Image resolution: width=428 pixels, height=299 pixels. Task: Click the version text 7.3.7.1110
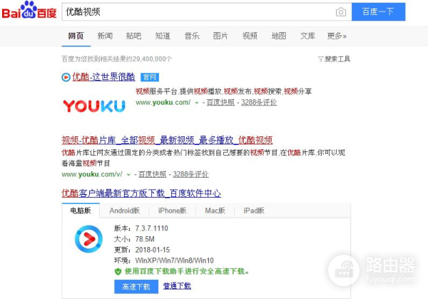pyautogui.click(x=152, y=228)
